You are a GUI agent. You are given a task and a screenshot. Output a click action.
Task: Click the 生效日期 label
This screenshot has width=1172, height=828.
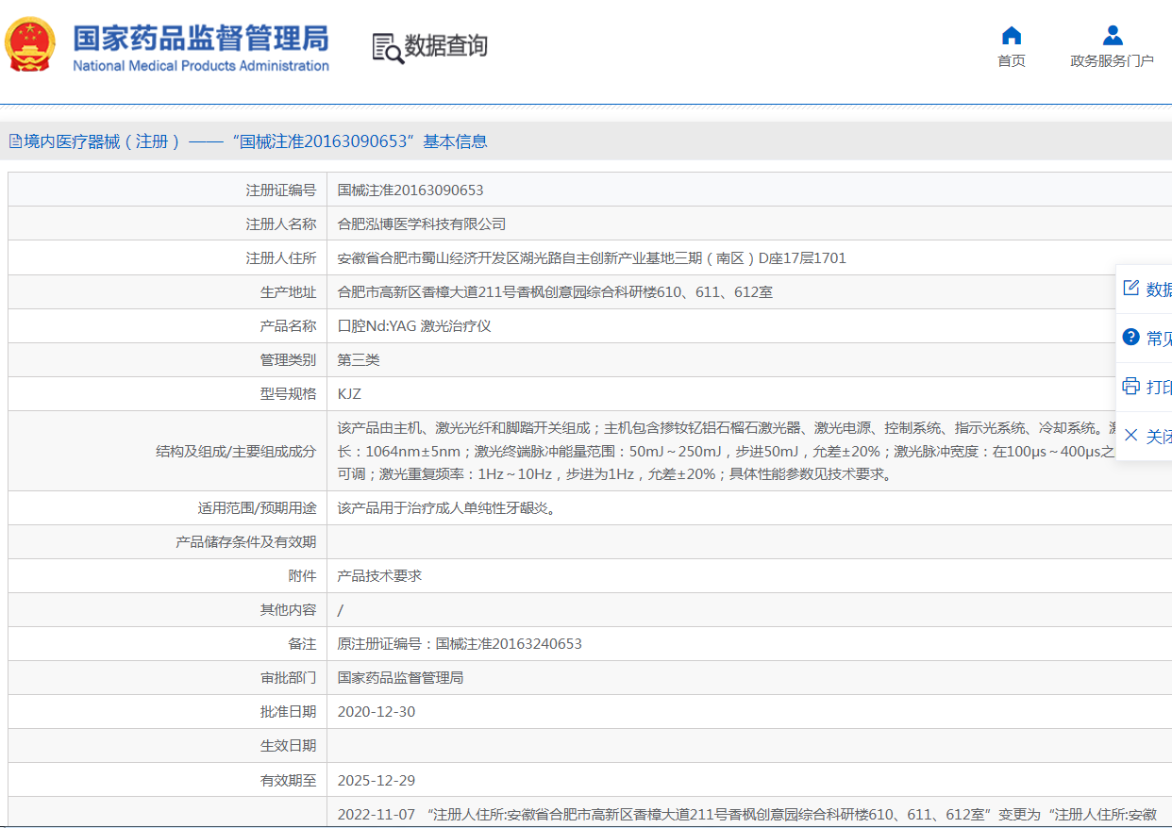click(x=289, y=745)
